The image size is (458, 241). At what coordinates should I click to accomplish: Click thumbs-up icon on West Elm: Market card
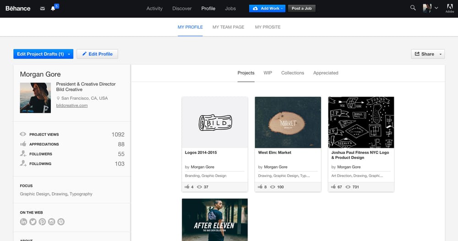pyautogui.click(x=260, y=187)
